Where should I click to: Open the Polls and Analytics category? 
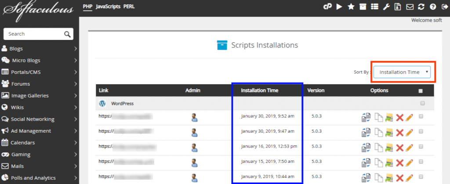pos(39,178)
